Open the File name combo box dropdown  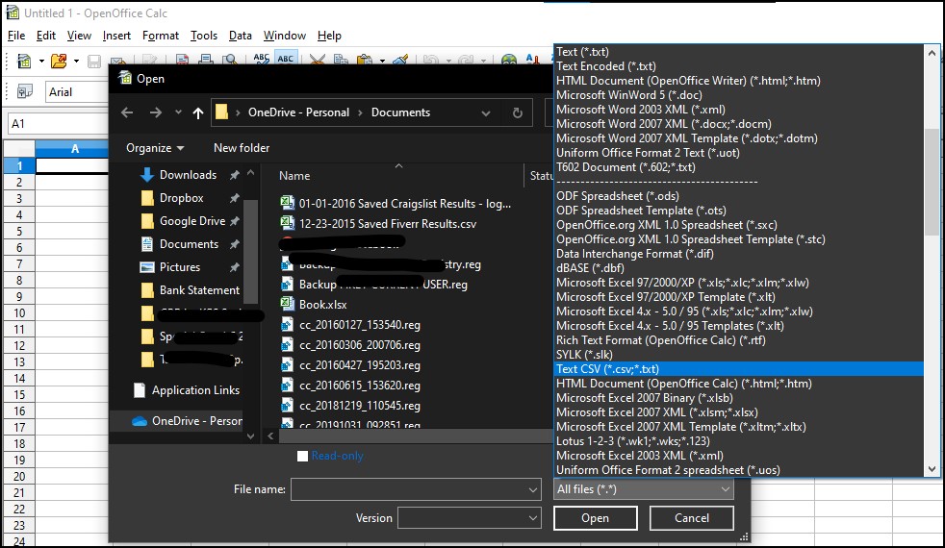click(x=533, y=489)
